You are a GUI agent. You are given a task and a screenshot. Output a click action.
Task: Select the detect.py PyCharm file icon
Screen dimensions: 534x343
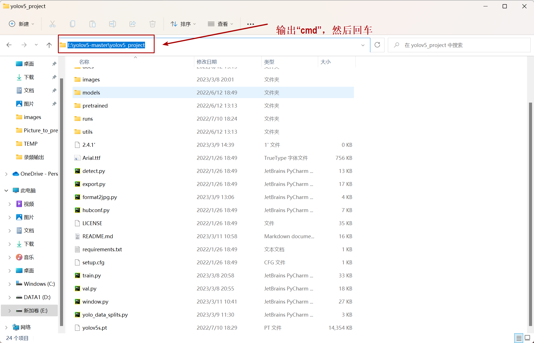[78, 171]
